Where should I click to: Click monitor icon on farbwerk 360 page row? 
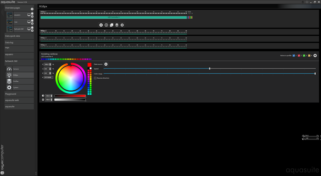[x=29, y=29]
